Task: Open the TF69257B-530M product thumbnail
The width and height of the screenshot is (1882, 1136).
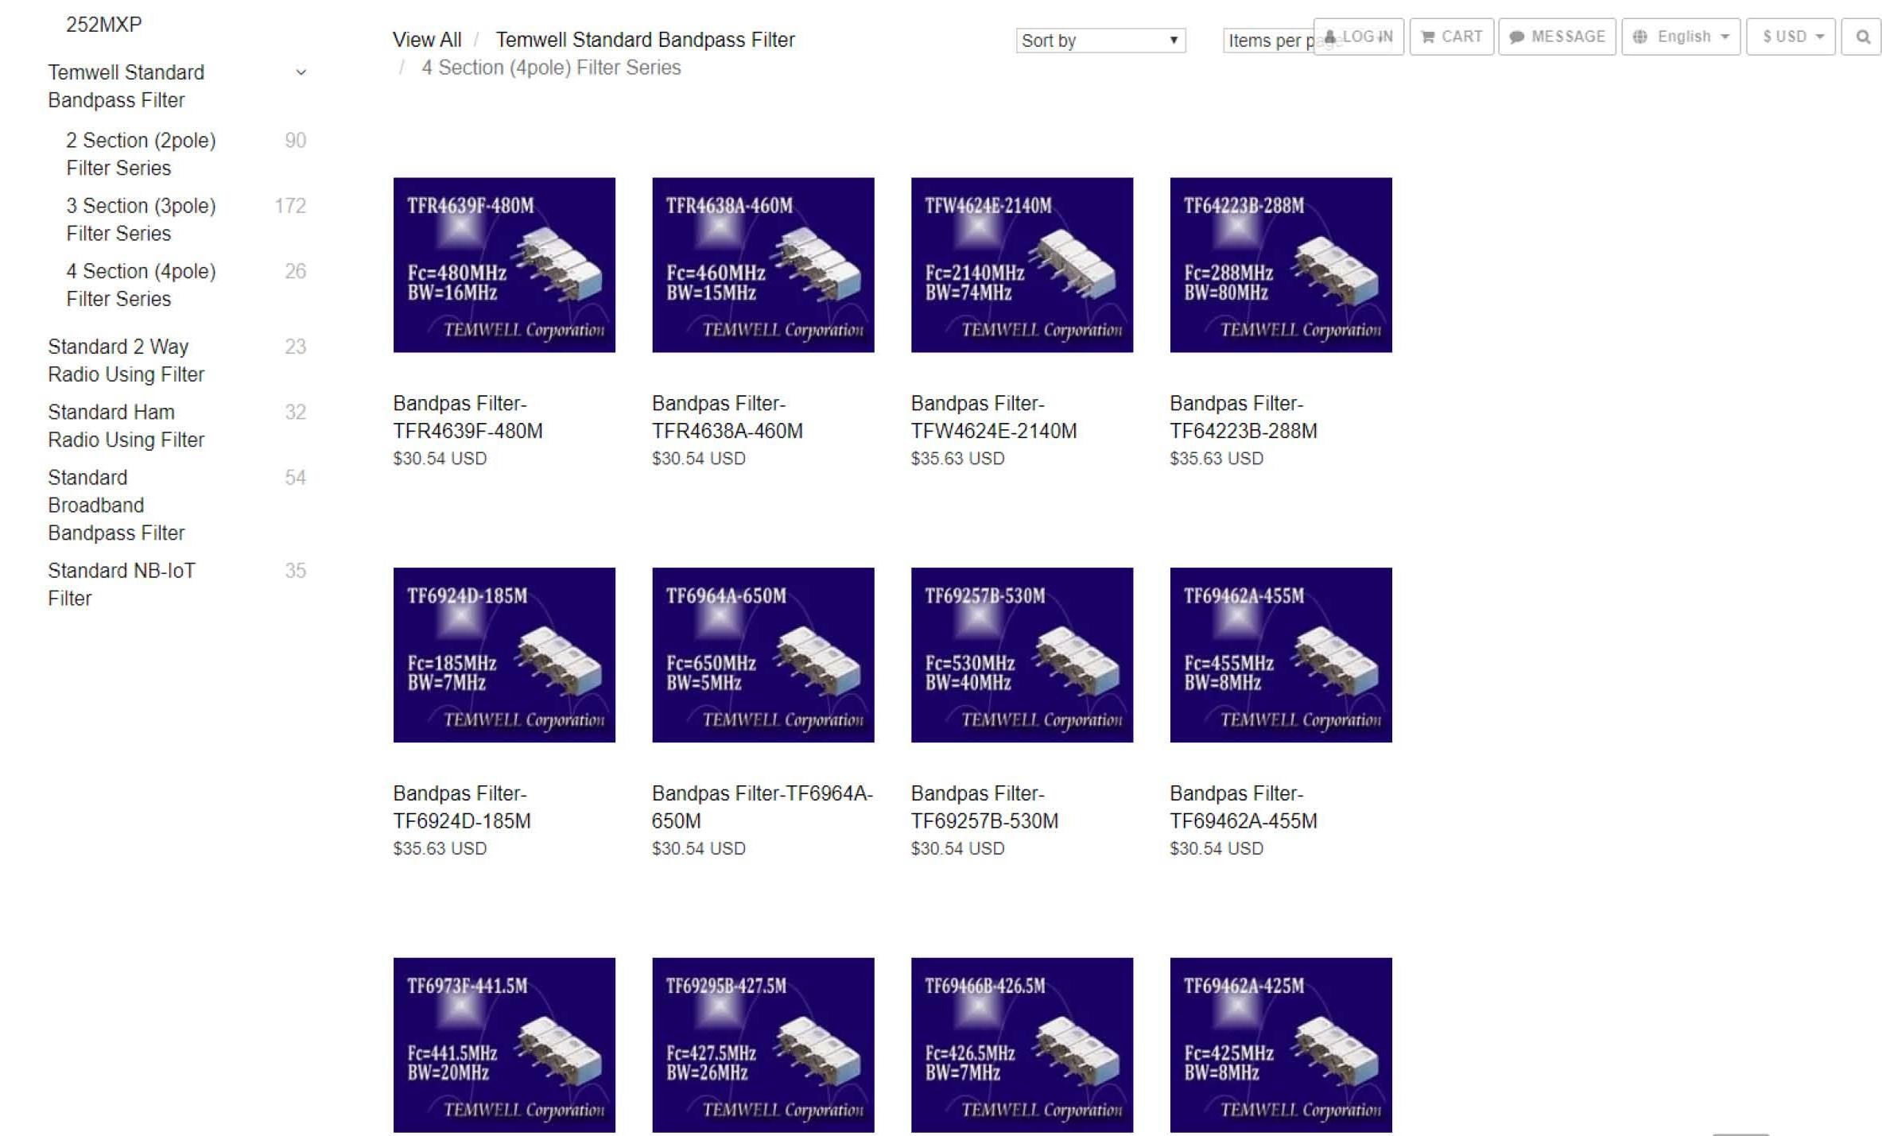Action: tap(1022, 655)
